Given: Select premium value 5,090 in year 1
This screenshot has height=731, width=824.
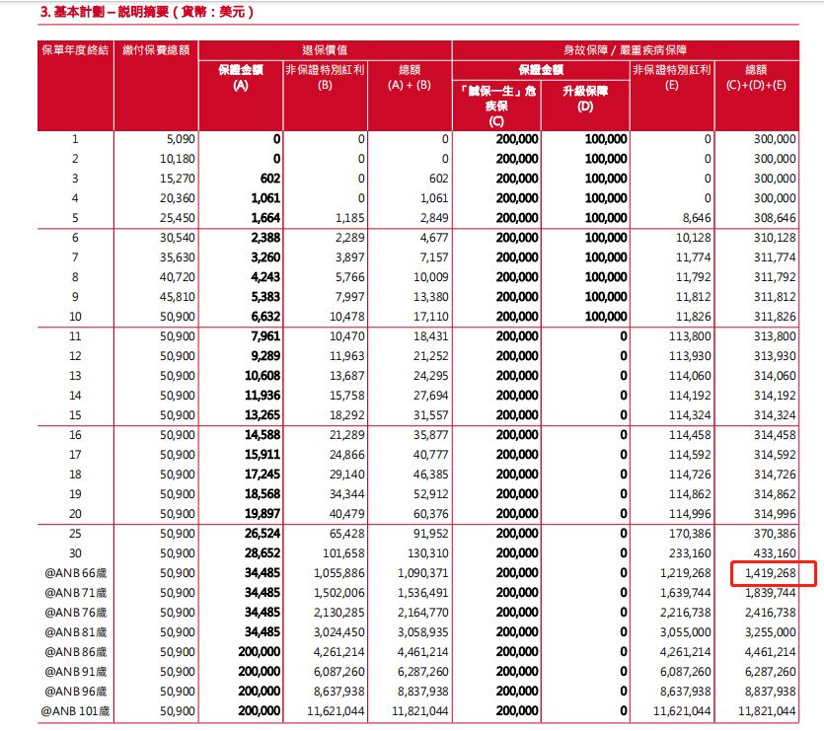Looking at the screenshot, I should 181,139.
